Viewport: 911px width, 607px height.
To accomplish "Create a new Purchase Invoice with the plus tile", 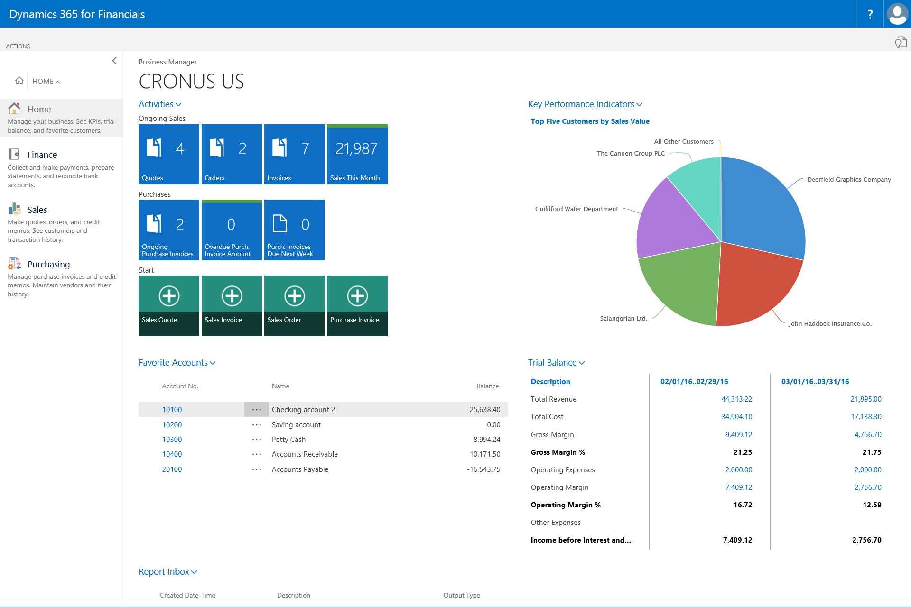I will (357, 306).
